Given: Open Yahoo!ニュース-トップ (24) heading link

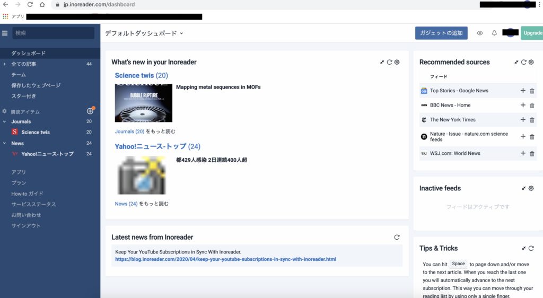Looking at the screenshot, I should [x=157, y=146].
